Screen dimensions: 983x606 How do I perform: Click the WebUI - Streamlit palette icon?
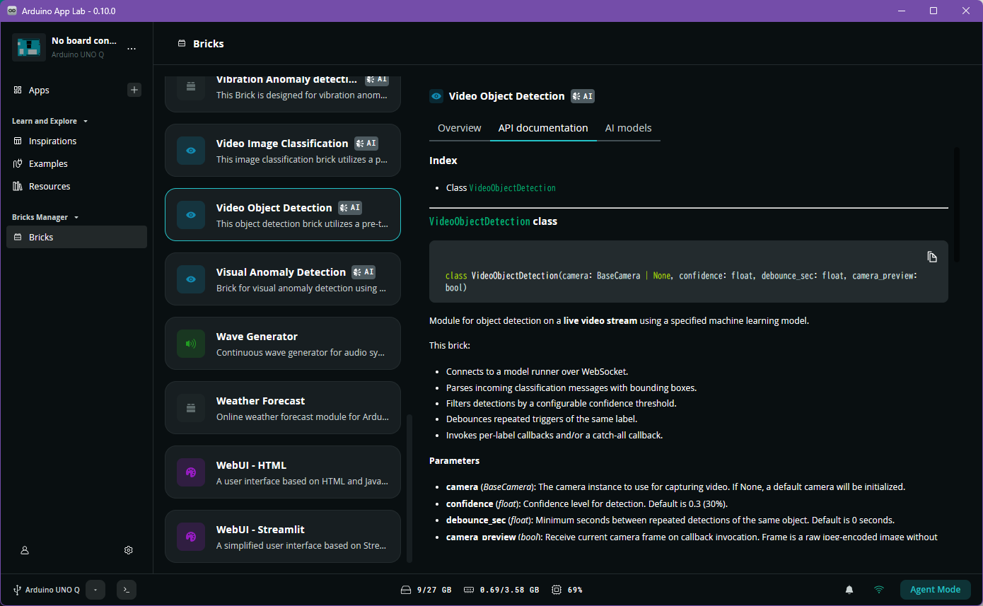pos(191,537)
